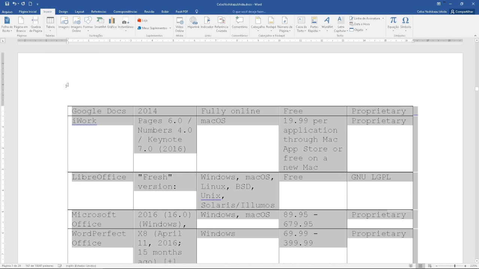Collapse the ribbon with the chevron
This screenshot has width=479, height=269.
(x=476, y=36)
